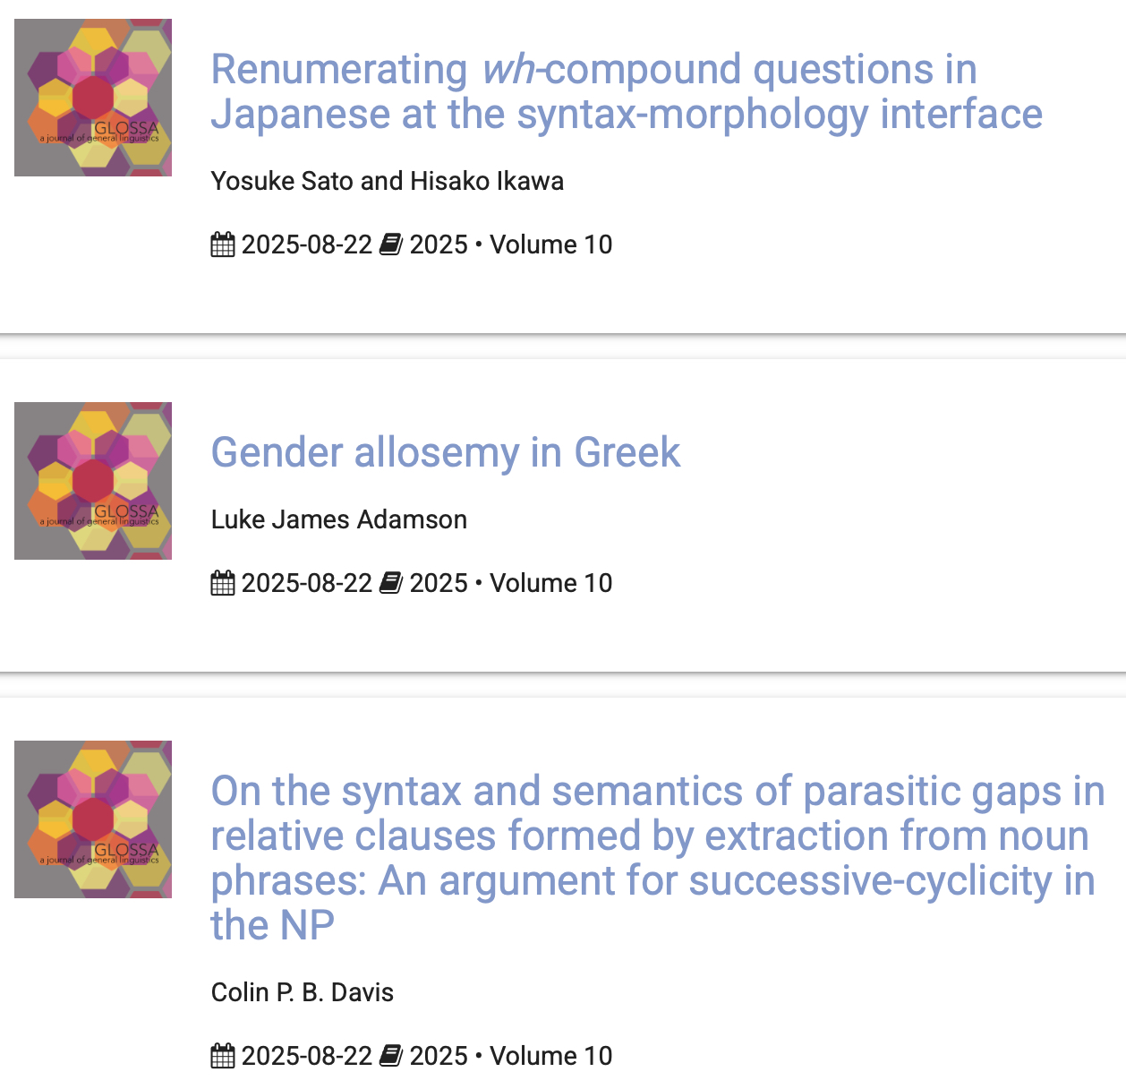
Task: Click the book icon under Colin P. B. Davis
Action: [x=391, y=1056]
